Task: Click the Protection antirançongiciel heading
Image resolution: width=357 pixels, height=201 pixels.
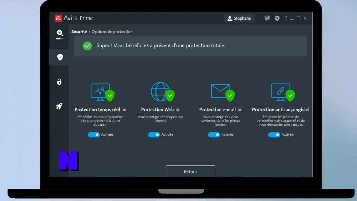Action: pos(281,110)
